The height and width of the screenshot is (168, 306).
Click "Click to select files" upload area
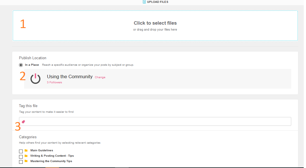(x=155, y=26)
